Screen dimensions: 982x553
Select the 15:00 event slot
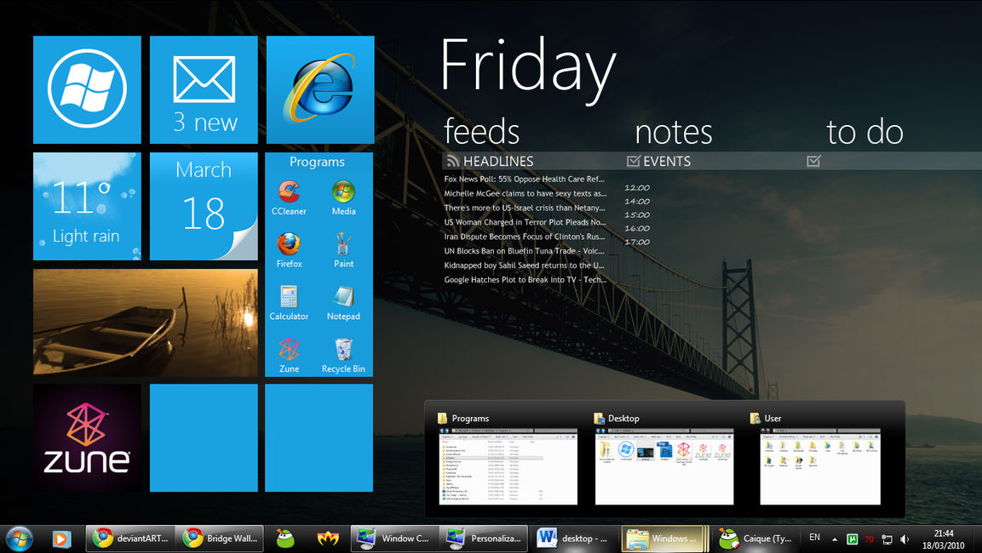pyautogui.click(x=637, y=215)
